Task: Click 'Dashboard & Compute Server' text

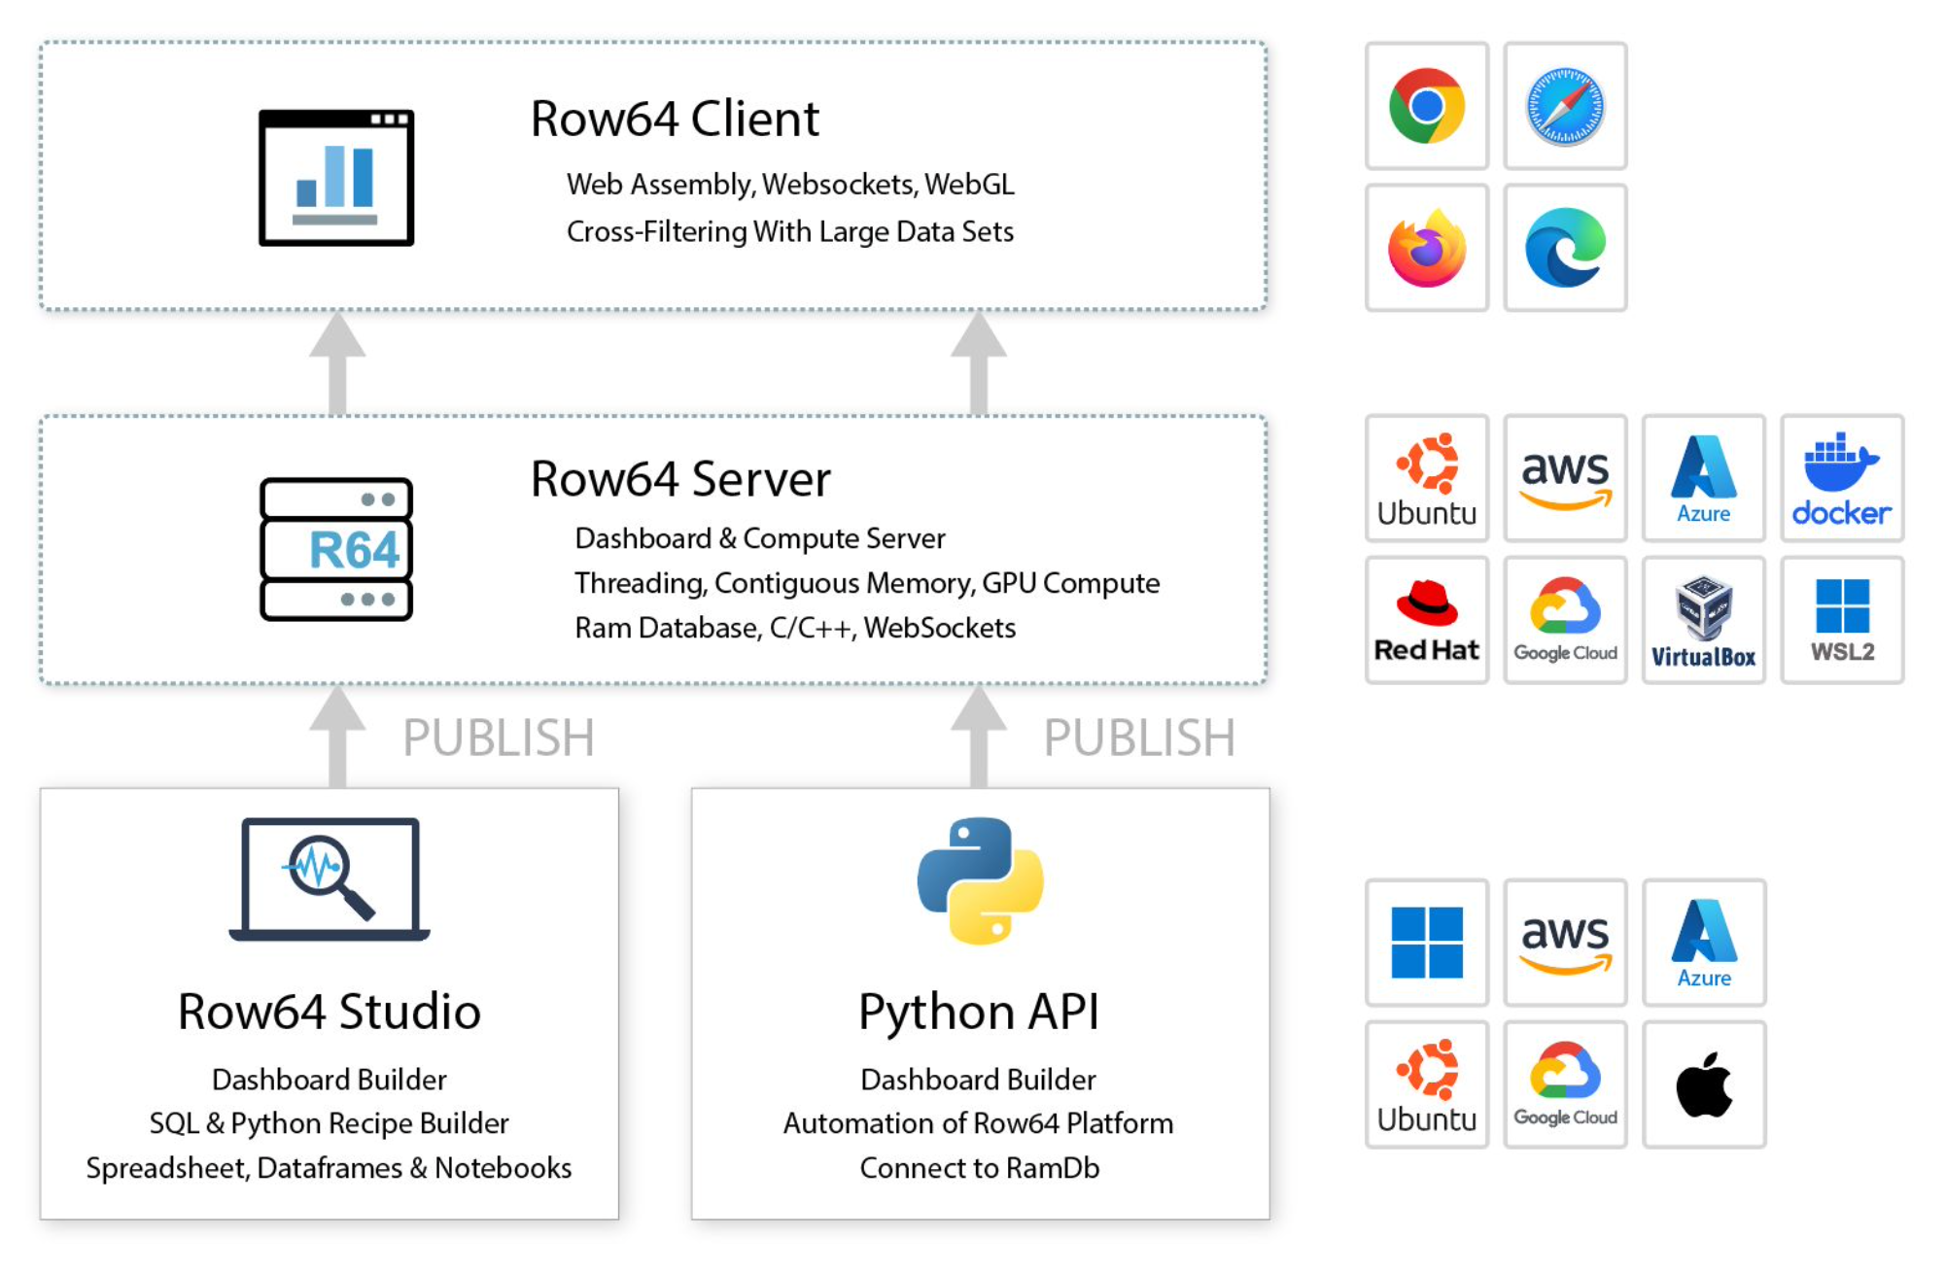Action: point(760,538)
